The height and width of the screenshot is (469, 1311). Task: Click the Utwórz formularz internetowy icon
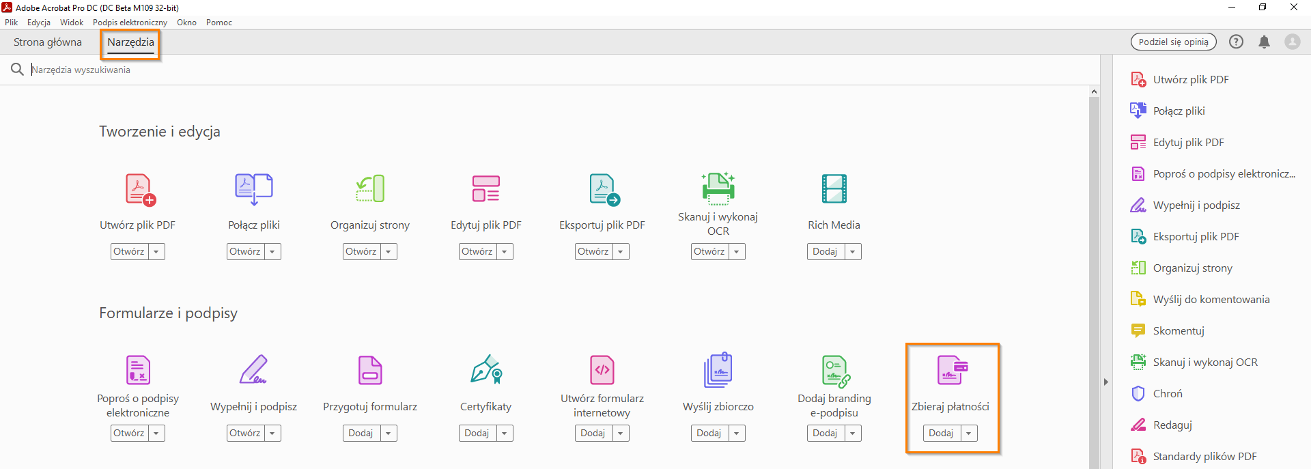(602, 370)
